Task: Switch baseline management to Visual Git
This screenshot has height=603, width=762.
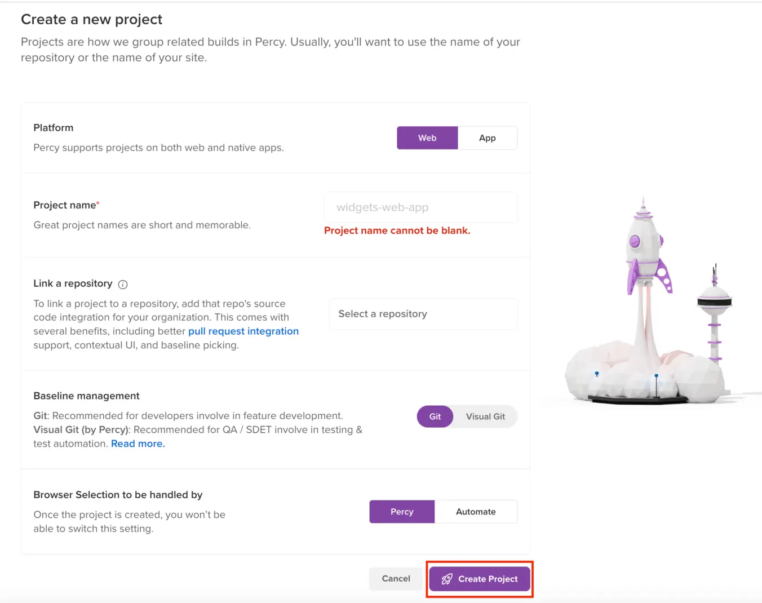Action: coord(485,417)
